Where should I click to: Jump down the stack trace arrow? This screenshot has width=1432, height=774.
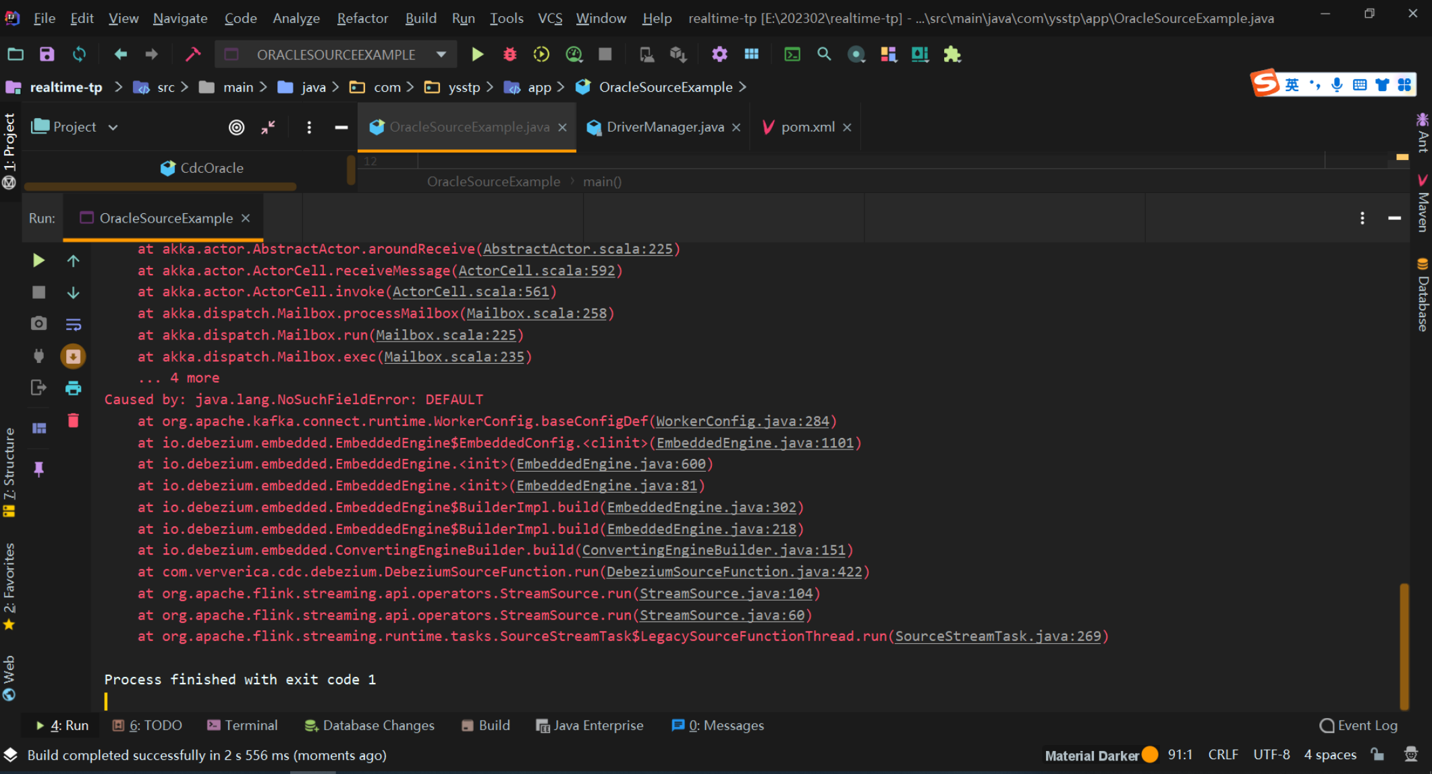click(x=74, y=292)
